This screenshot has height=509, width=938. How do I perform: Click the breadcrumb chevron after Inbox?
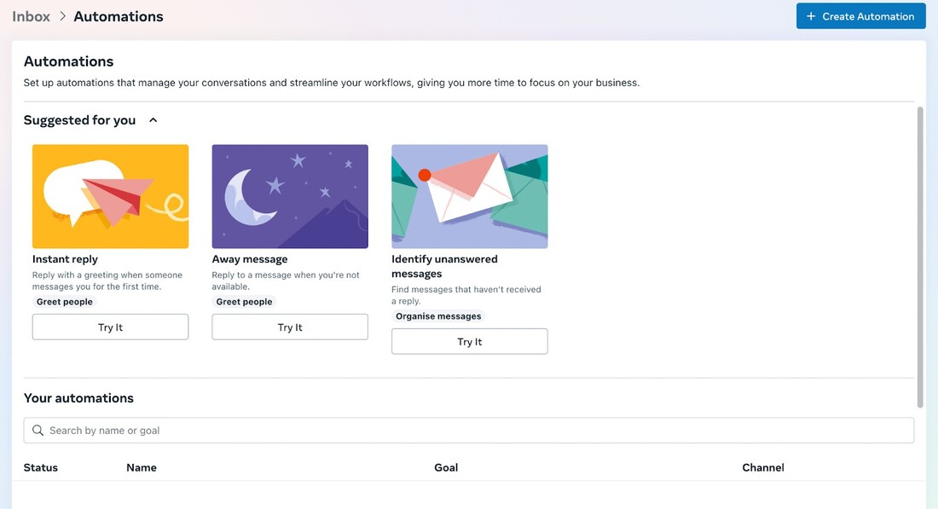click(x=62, y=16)
